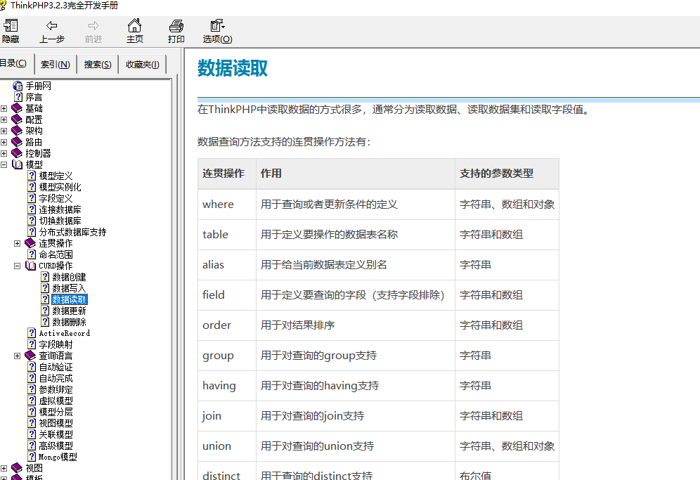Image resolution: width=700 pixels, height=480 pixels.
Task: Click the CURD操作 open book icon
Action: 30,266
